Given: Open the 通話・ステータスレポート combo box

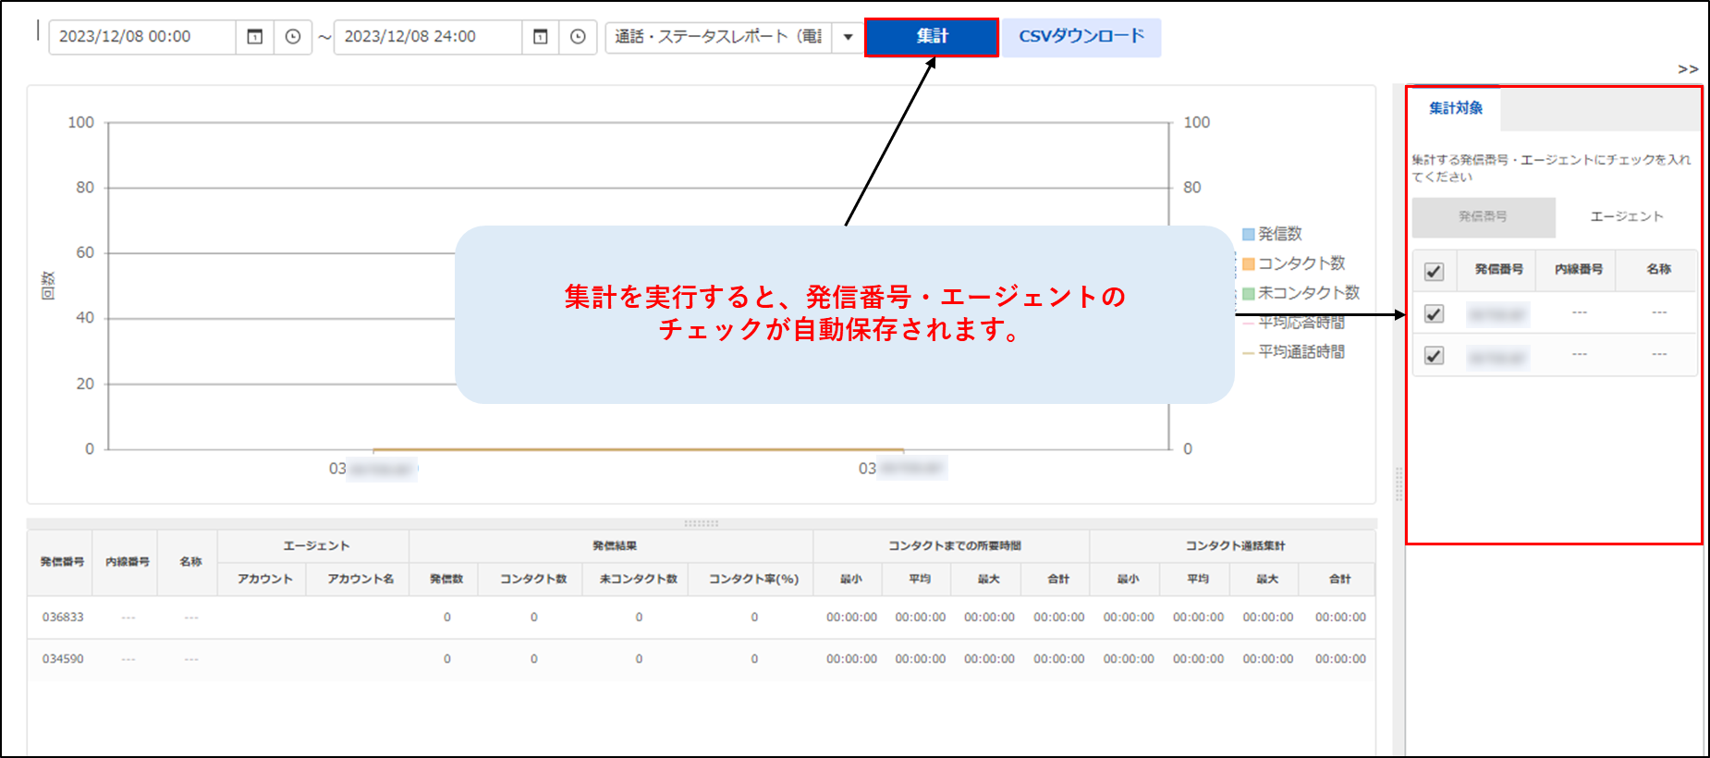Looking at the screenshot, I should click(718, 37).
